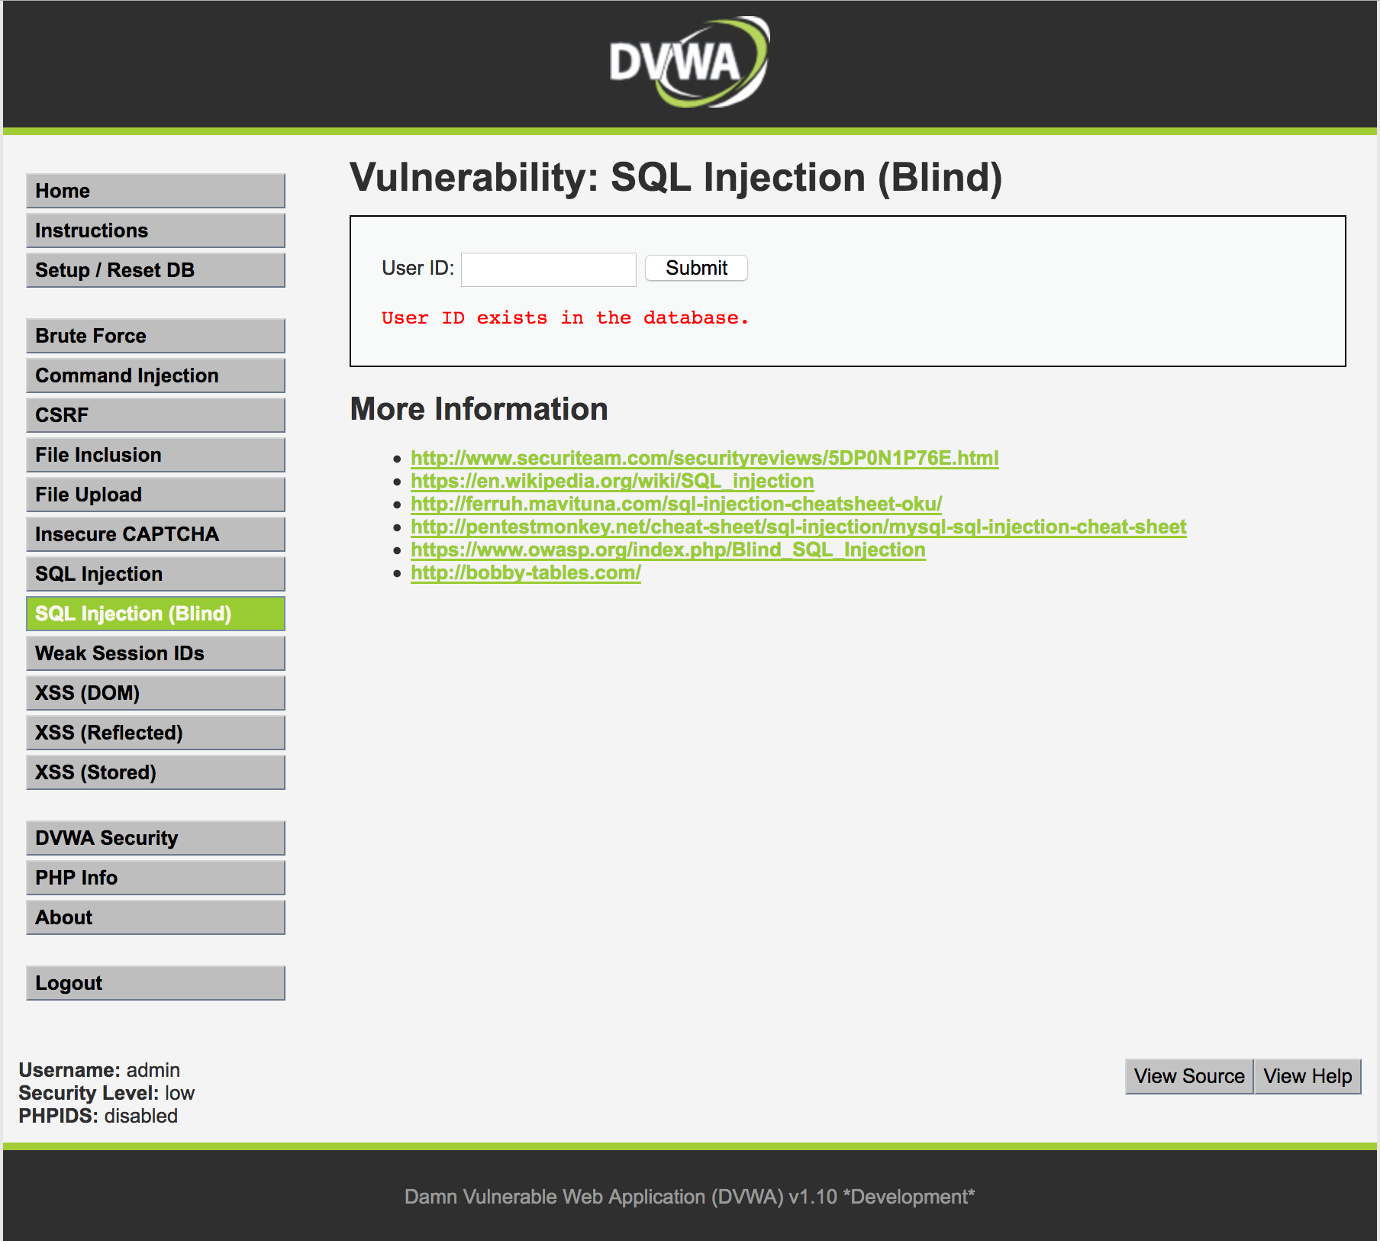Image resolution: width=1380 pixels, height=1241 pixels.
Task: Focus the User ID input field
Action: click(x=549, y=269)
